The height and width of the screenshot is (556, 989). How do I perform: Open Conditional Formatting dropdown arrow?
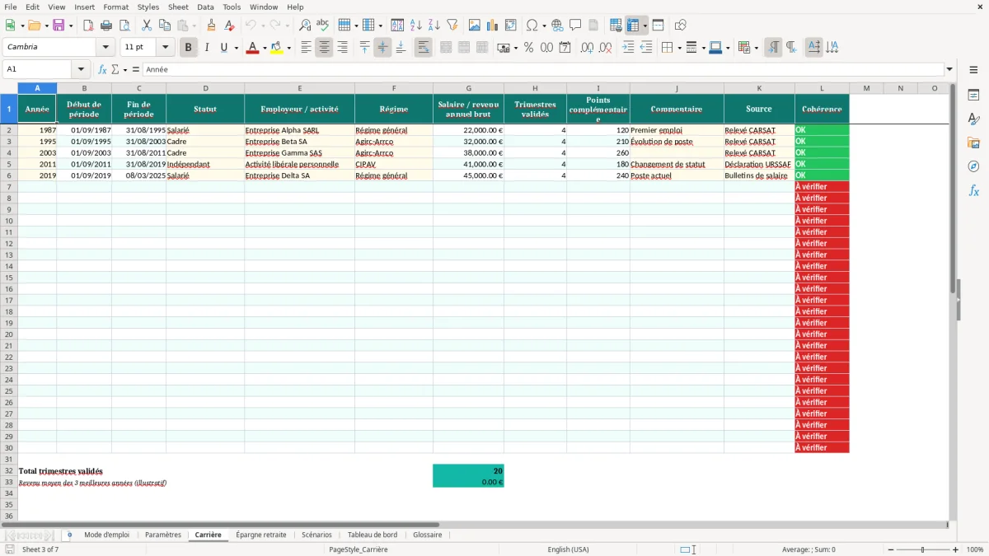[756, 48]
